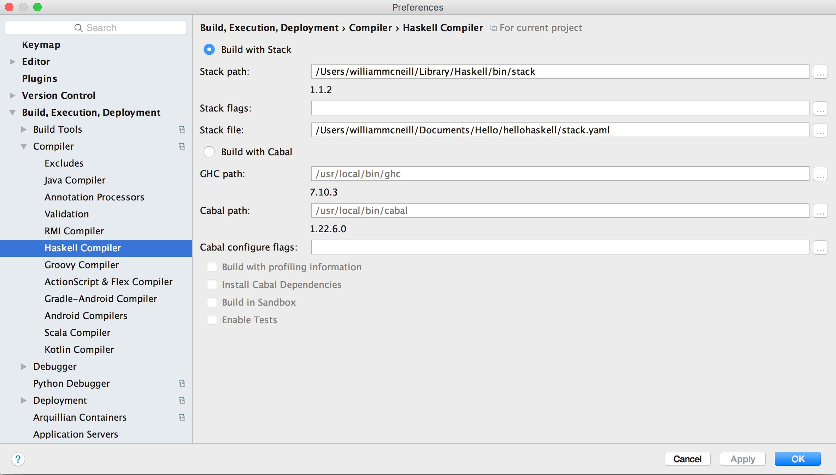Screen dimensions: 836x475
Task: Expand the Editor settings section
Action: (x=13, y=62)
